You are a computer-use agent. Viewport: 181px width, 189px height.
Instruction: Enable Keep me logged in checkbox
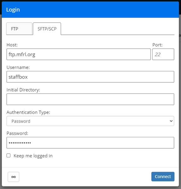[x=9, y=156]
